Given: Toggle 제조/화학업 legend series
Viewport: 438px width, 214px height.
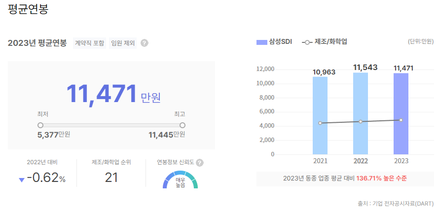Looking at the screenshot, I should coord(325,42).
